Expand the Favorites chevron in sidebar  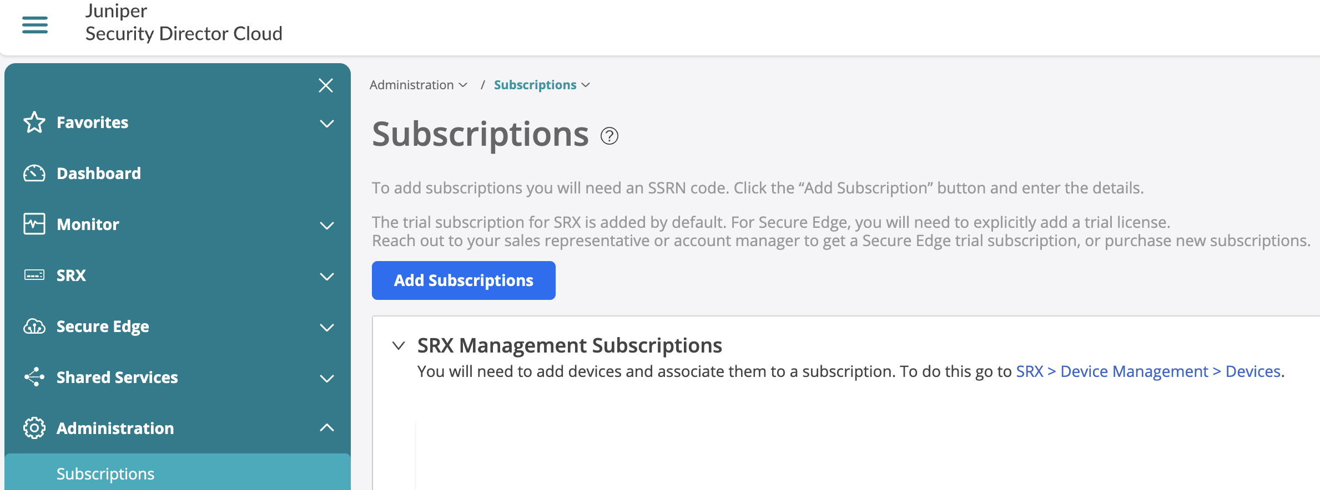coord(327,124)
